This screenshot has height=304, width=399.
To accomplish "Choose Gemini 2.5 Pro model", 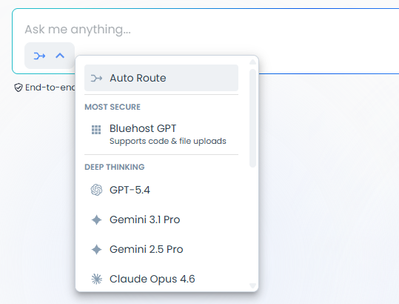I will [161, 249].
